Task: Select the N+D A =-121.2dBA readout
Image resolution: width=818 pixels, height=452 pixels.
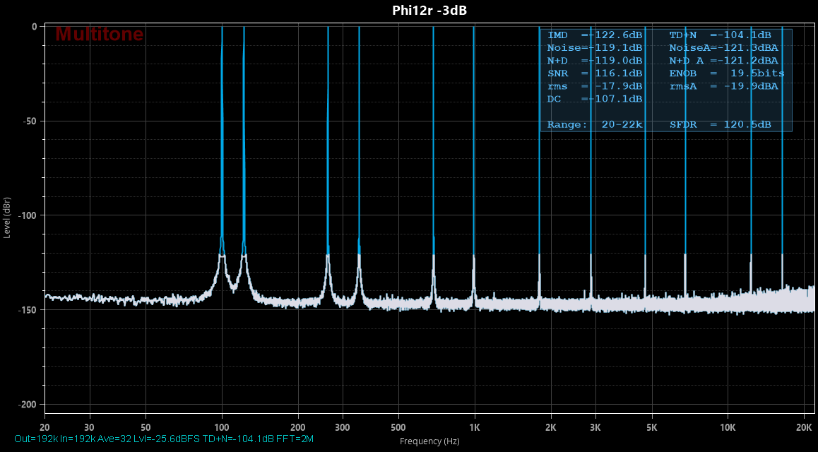Action: [723, 61]
